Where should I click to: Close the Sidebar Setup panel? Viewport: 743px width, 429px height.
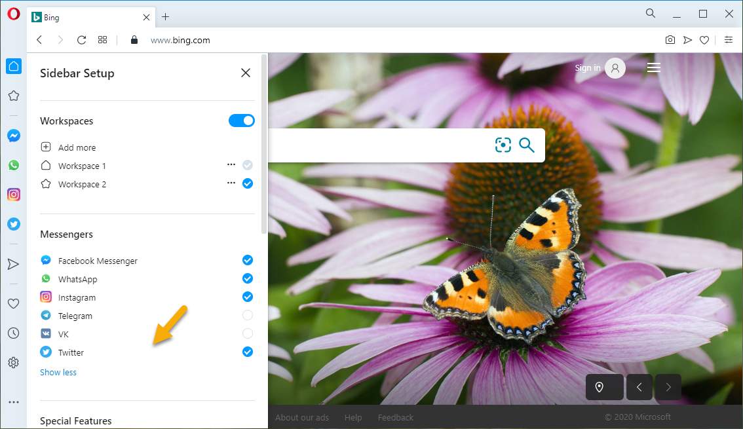click(x=246, y=73)
